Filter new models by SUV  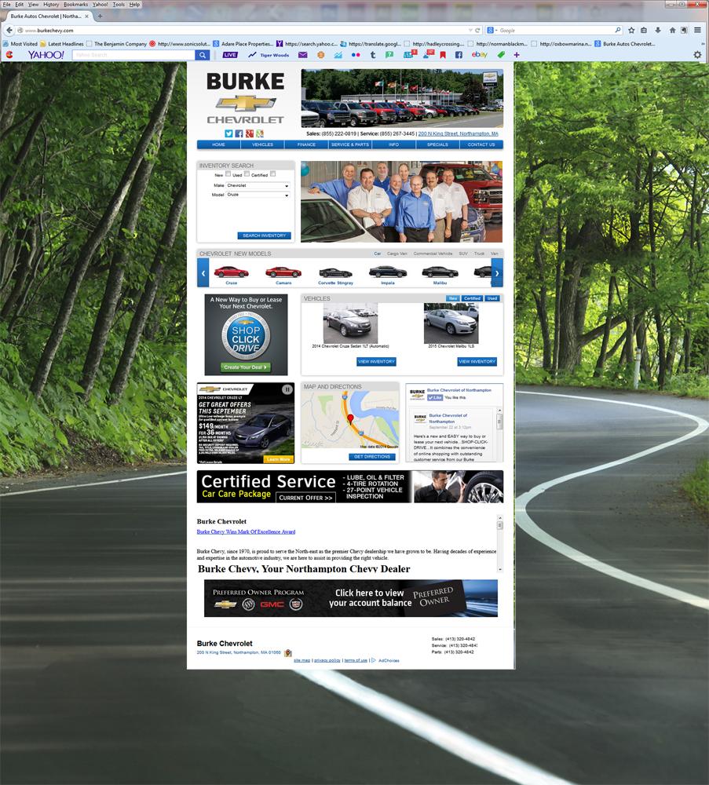(463, 254)
